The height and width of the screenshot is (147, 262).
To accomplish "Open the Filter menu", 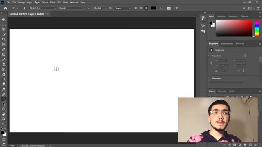I will pos(53,2).
